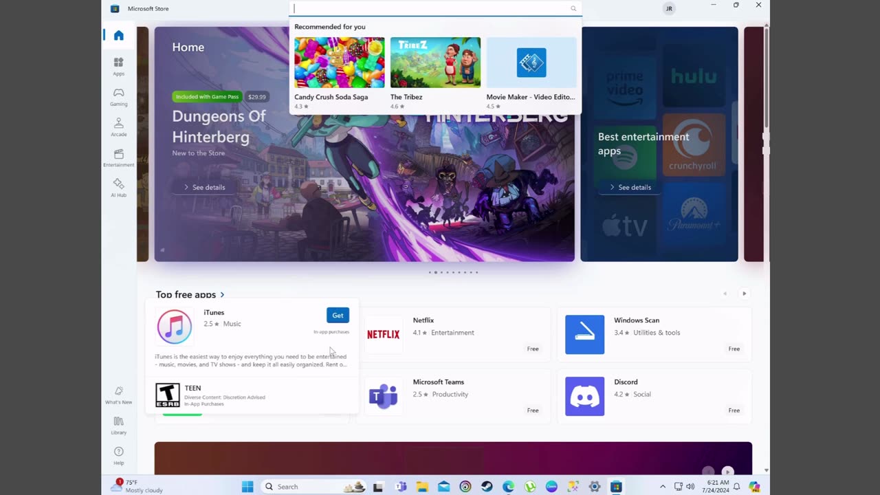880x495 pixels.
Task: Open the Candy Crush Soda Saga recommendation
Action: (x=340, y=73)
